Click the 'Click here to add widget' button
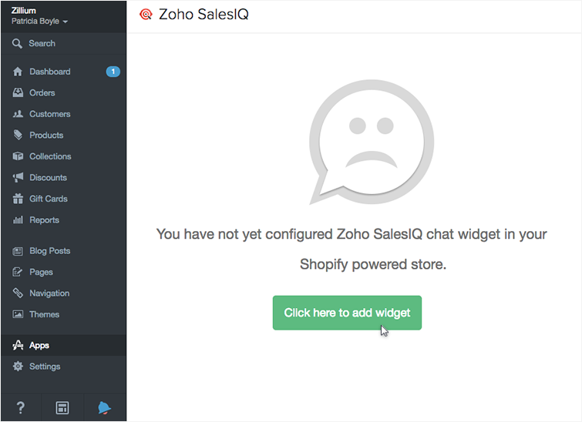This screenshot has width=582, height=422. (x=347, y=313)
